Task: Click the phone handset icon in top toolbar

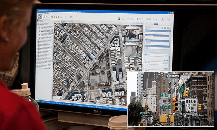Action: coord(138,19)
